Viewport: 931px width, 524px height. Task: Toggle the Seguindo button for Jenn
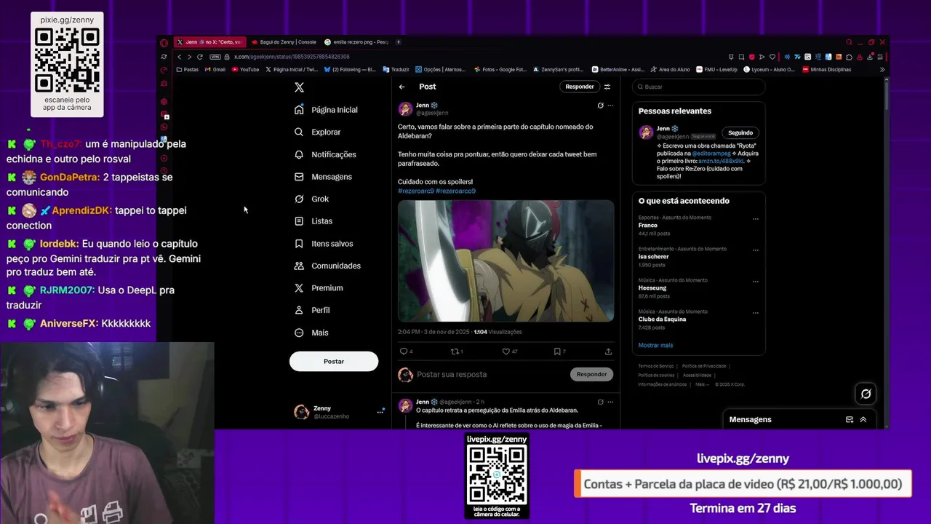point(740,132)
